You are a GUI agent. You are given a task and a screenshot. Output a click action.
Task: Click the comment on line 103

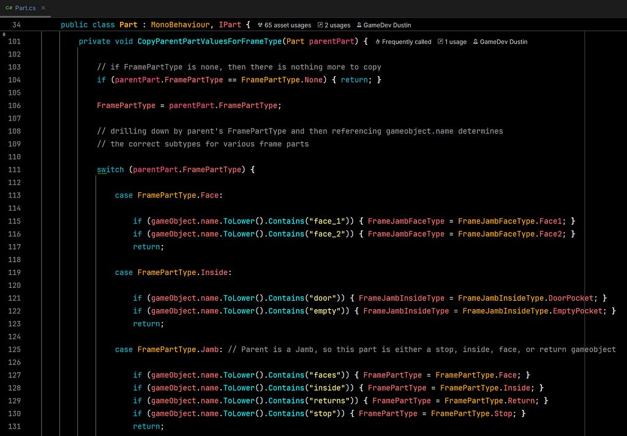click(x=239, y=67)
